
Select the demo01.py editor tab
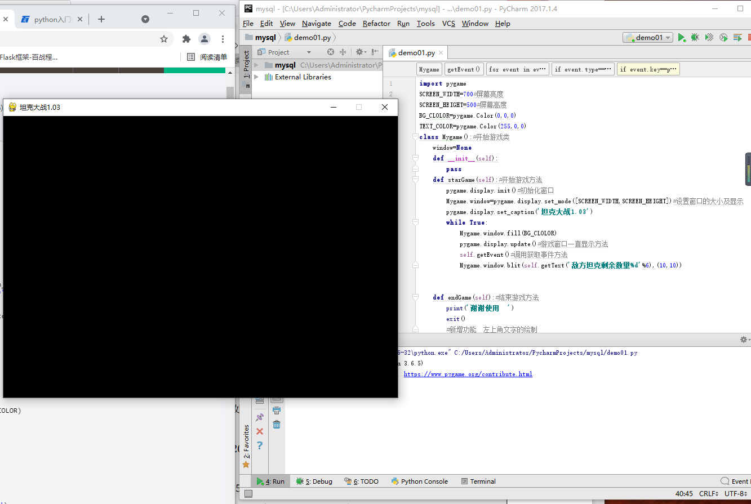point(416,53)
